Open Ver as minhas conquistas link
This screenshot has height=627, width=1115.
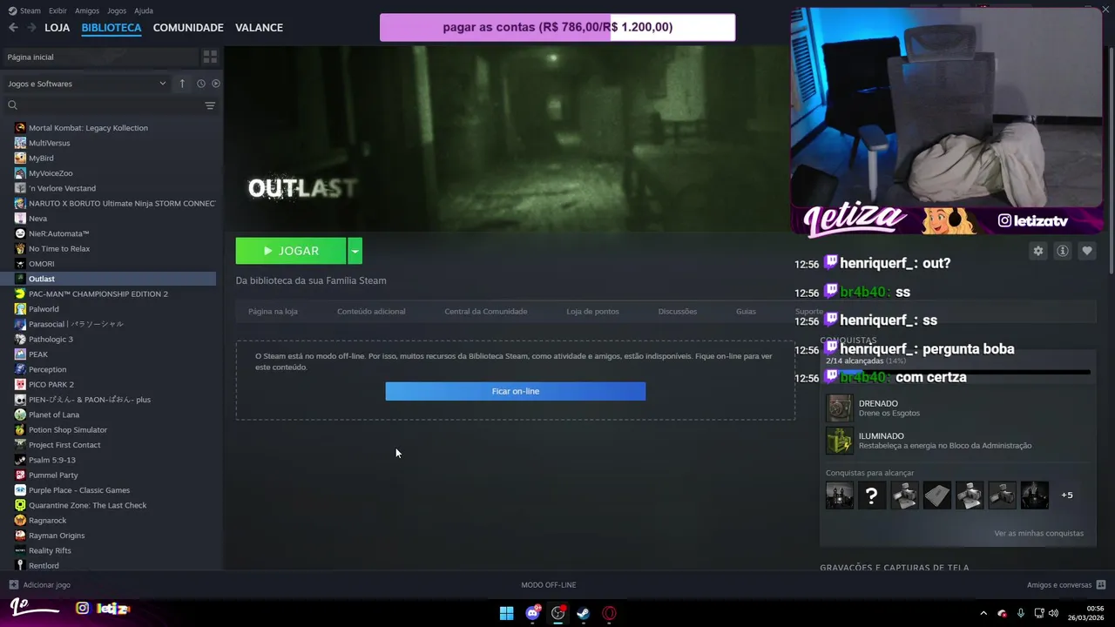(x=1038, y=533)
